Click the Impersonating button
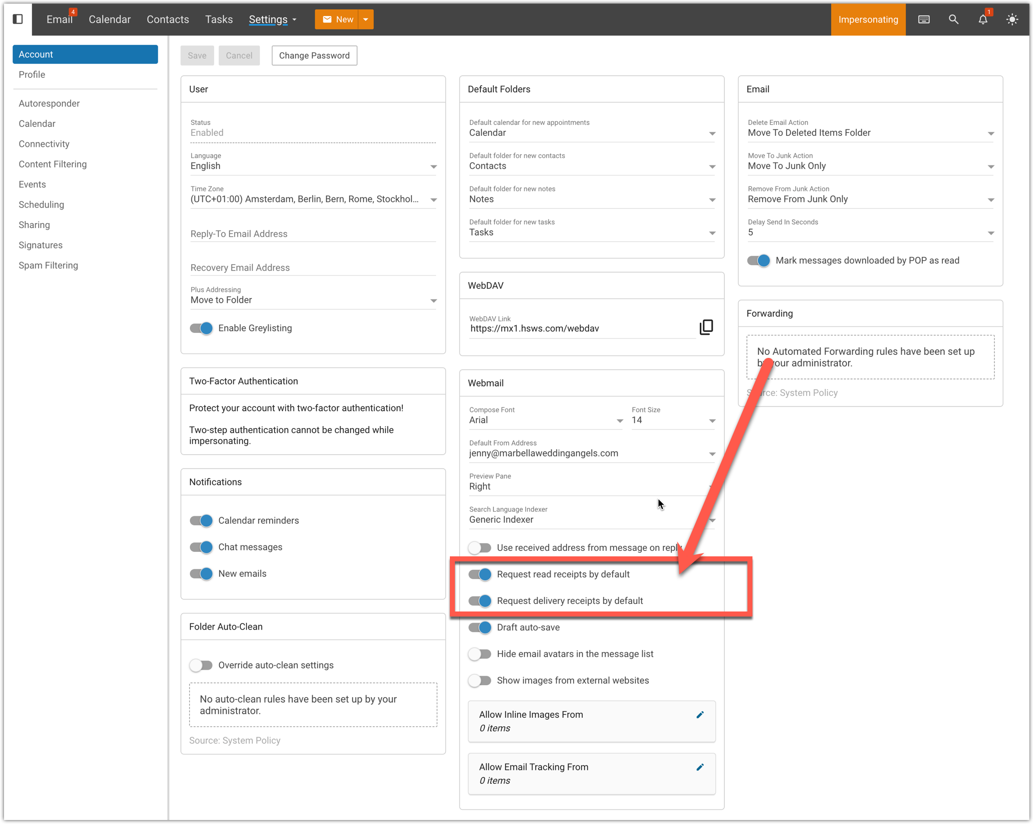Viewport: 1033px width, 824px height. coord(868,20)
